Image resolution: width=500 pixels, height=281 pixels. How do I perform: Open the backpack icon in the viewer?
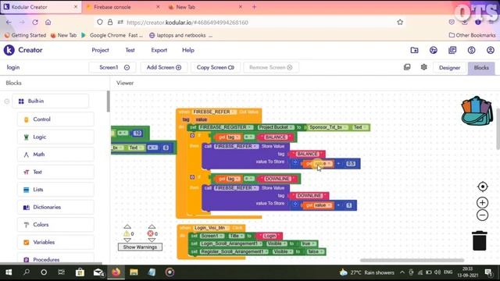(477, 111)
